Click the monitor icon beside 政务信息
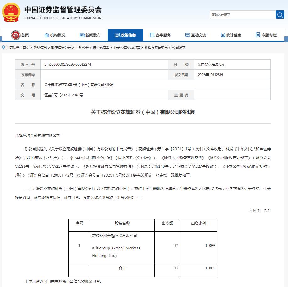The image size is (288, 287). pos(117,35)
